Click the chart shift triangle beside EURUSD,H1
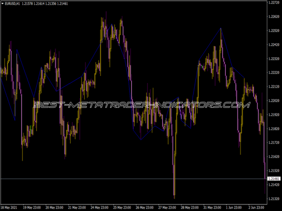 (x=2, y=4)
